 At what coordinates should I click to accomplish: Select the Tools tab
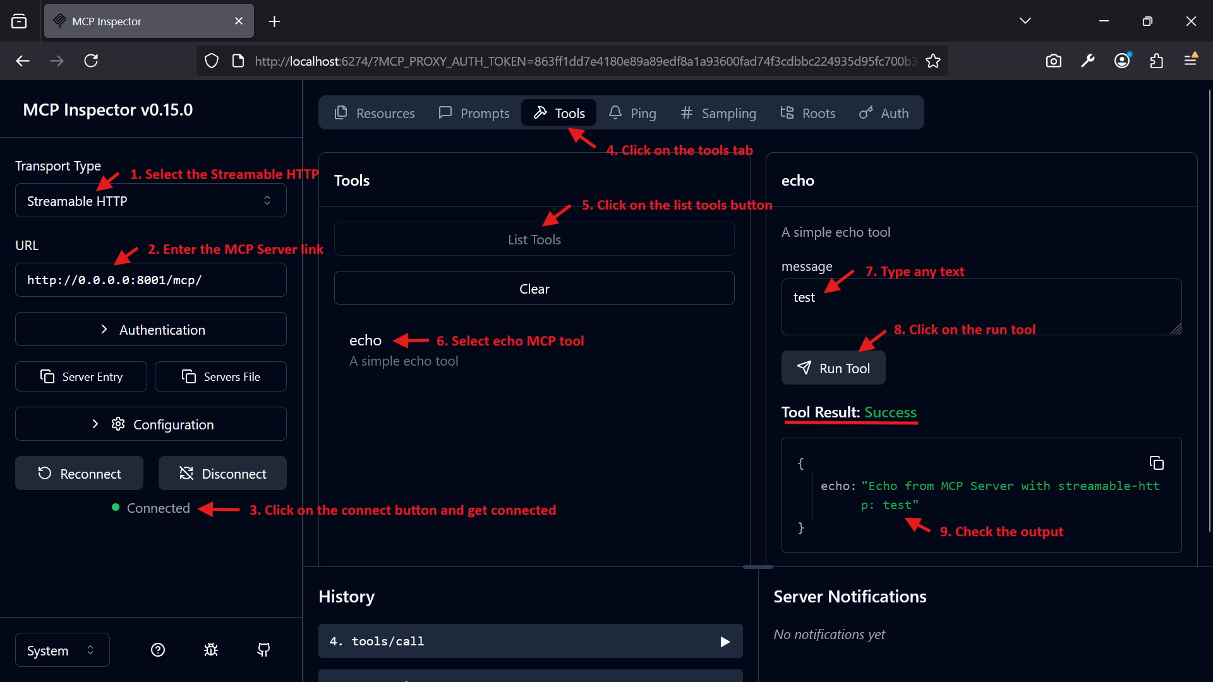[x=559, y=113]
